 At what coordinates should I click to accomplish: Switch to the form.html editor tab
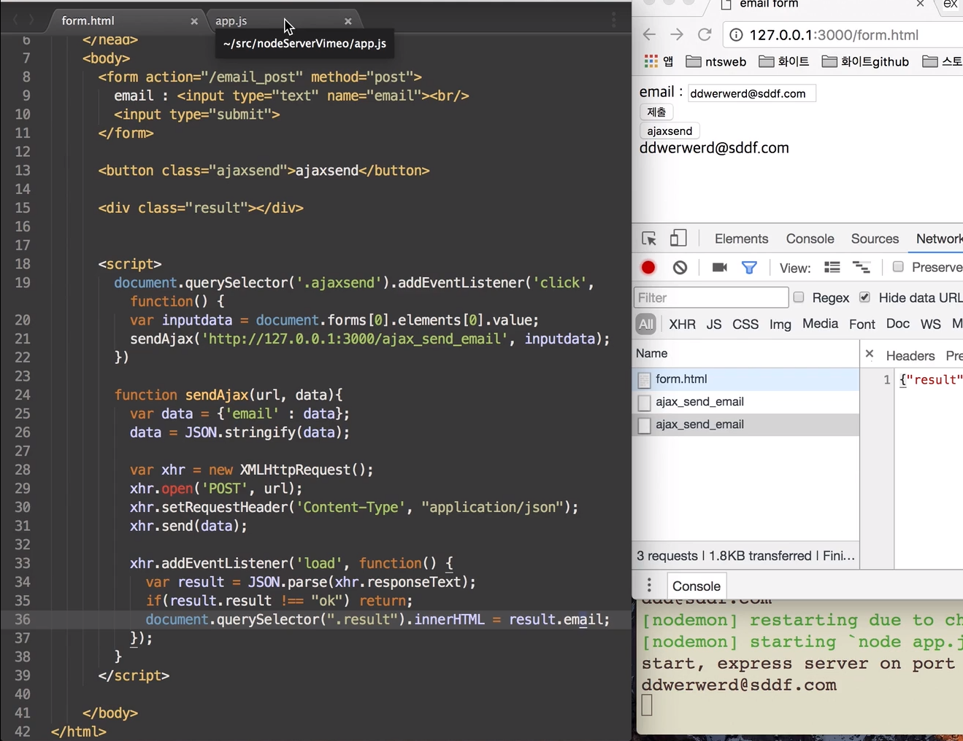point(88,20)
